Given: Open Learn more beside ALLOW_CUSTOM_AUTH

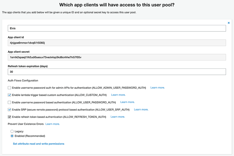Looking at the screenshot, I should 118,95.
